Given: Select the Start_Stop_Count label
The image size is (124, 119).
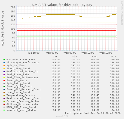Looking at the screenshot, I should tap(18, 69).
